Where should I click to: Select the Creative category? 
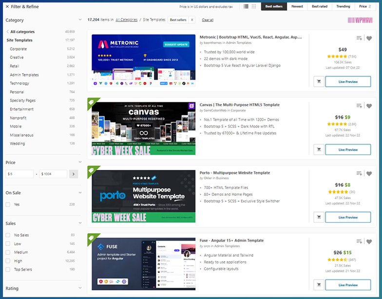tap(17, 57)
